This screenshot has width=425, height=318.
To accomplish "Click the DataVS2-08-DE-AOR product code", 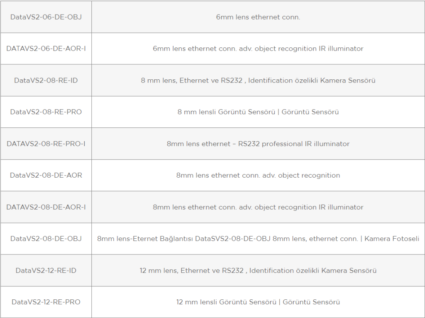I will [46, 176].
